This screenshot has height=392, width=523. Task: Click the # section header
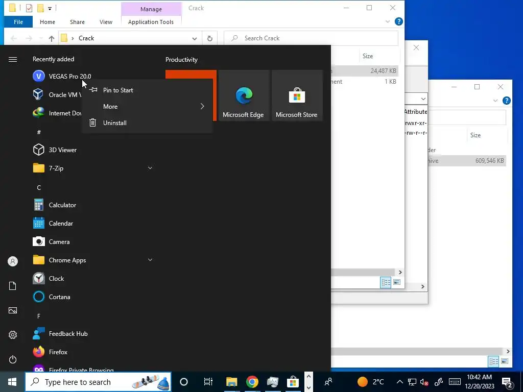tap(39, 132)
